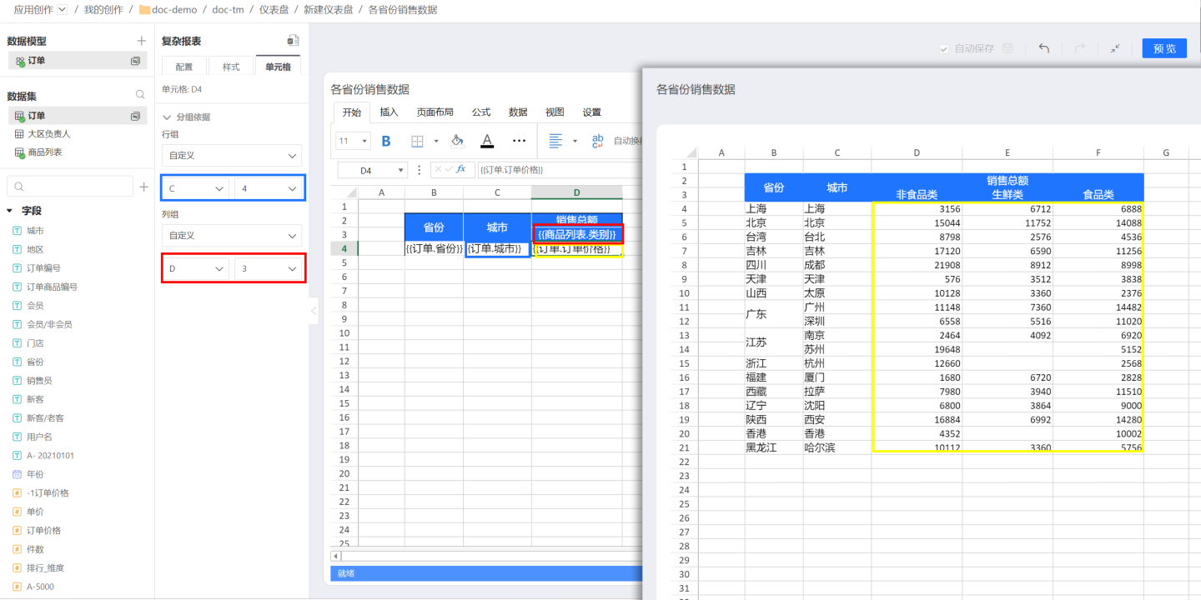This screenshot has width=1201, height=600.
Task: Click the text align icon in toolbar
Action: tap(555, 141)
